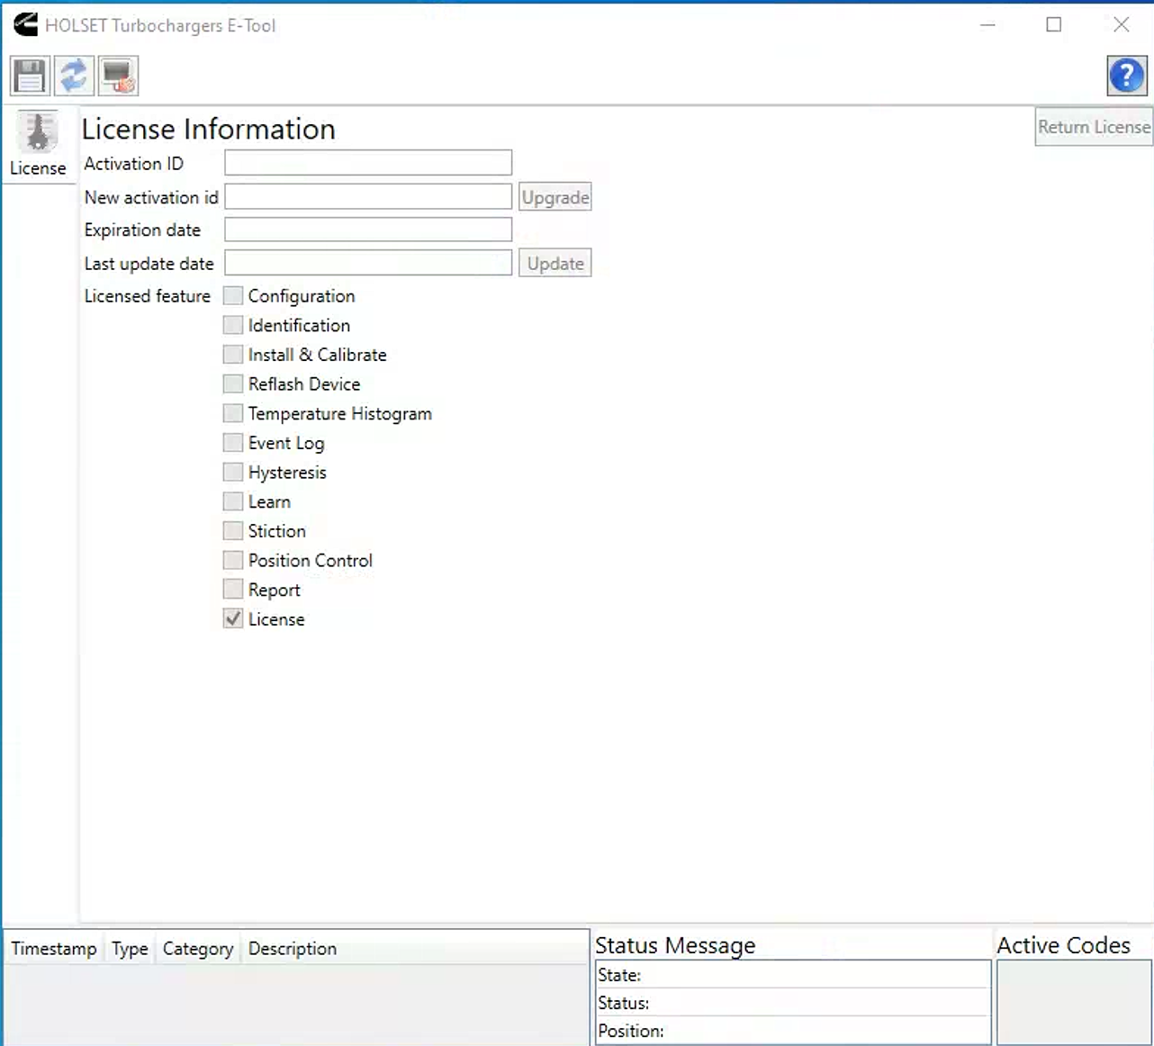Viewport: 1154px width, 1046px height.
Task: Sort by Timestamp column header
Action: tap(54, 949)
